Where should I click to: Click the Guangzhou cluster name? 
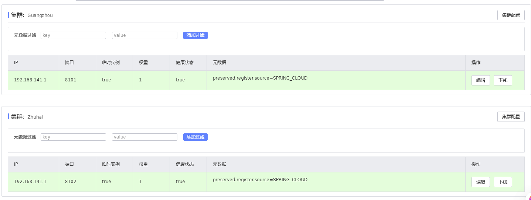tap(40, 15)
